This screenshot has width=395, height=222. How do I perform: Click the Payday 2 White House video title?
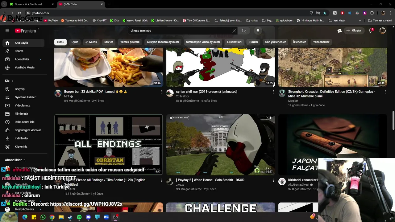pyautogui.click(x=210, y=180)
